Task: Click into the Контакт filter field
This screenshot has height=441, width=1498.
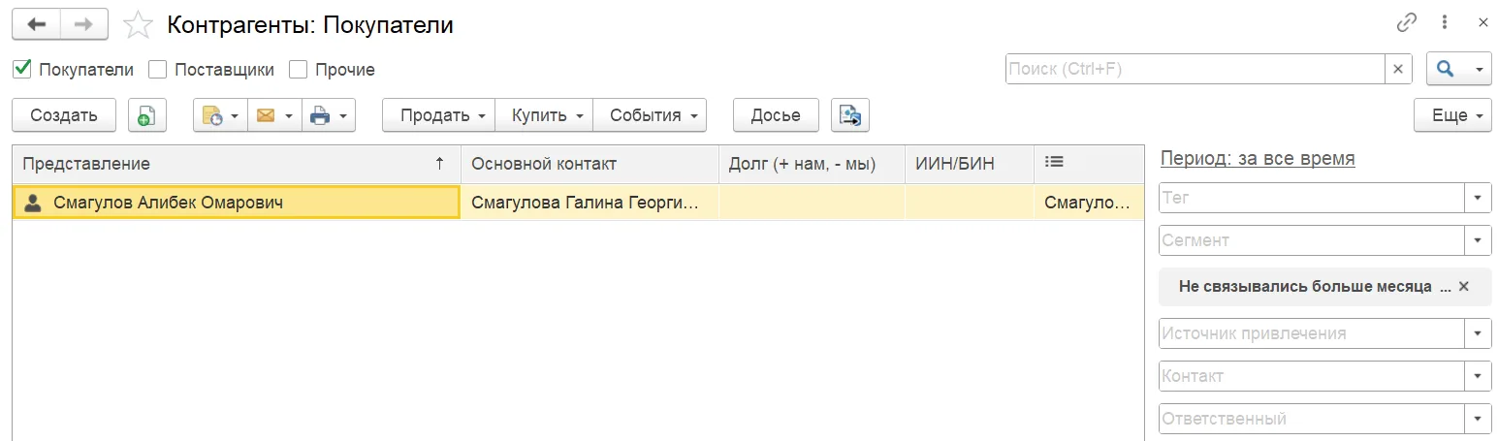Action: pos(1312,376)
